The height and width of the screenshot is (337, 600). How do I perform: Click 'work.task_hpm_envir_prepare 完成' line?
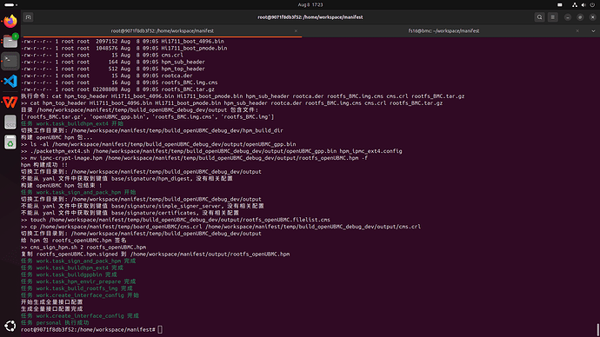78,281
